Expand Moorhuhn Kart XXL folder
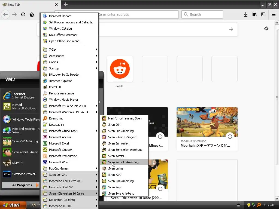 (x=70, y=187)
